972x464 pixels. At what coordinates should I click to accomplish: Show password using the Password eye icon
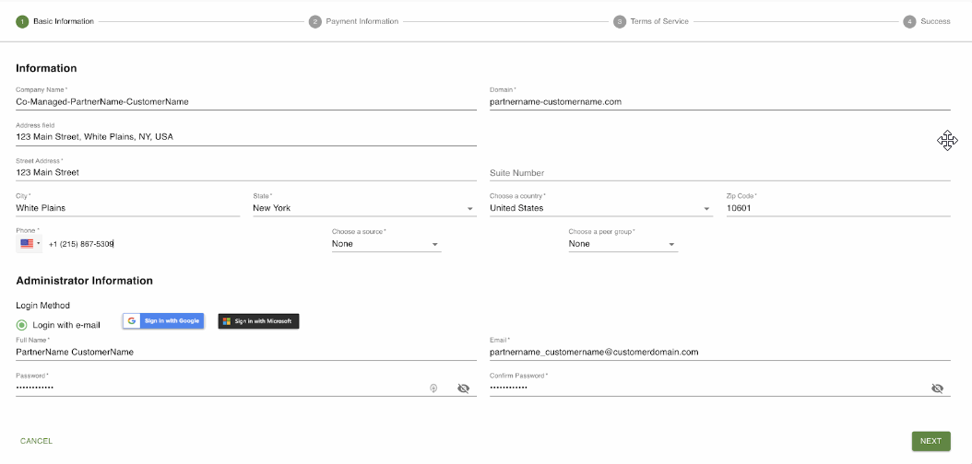point(464,389)
